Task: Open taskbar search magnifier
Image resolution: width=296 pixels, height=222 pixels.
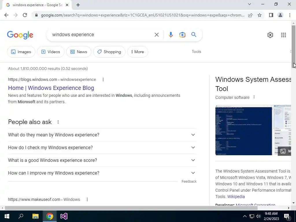Action: pyautogui.click(x=21, y=216)
